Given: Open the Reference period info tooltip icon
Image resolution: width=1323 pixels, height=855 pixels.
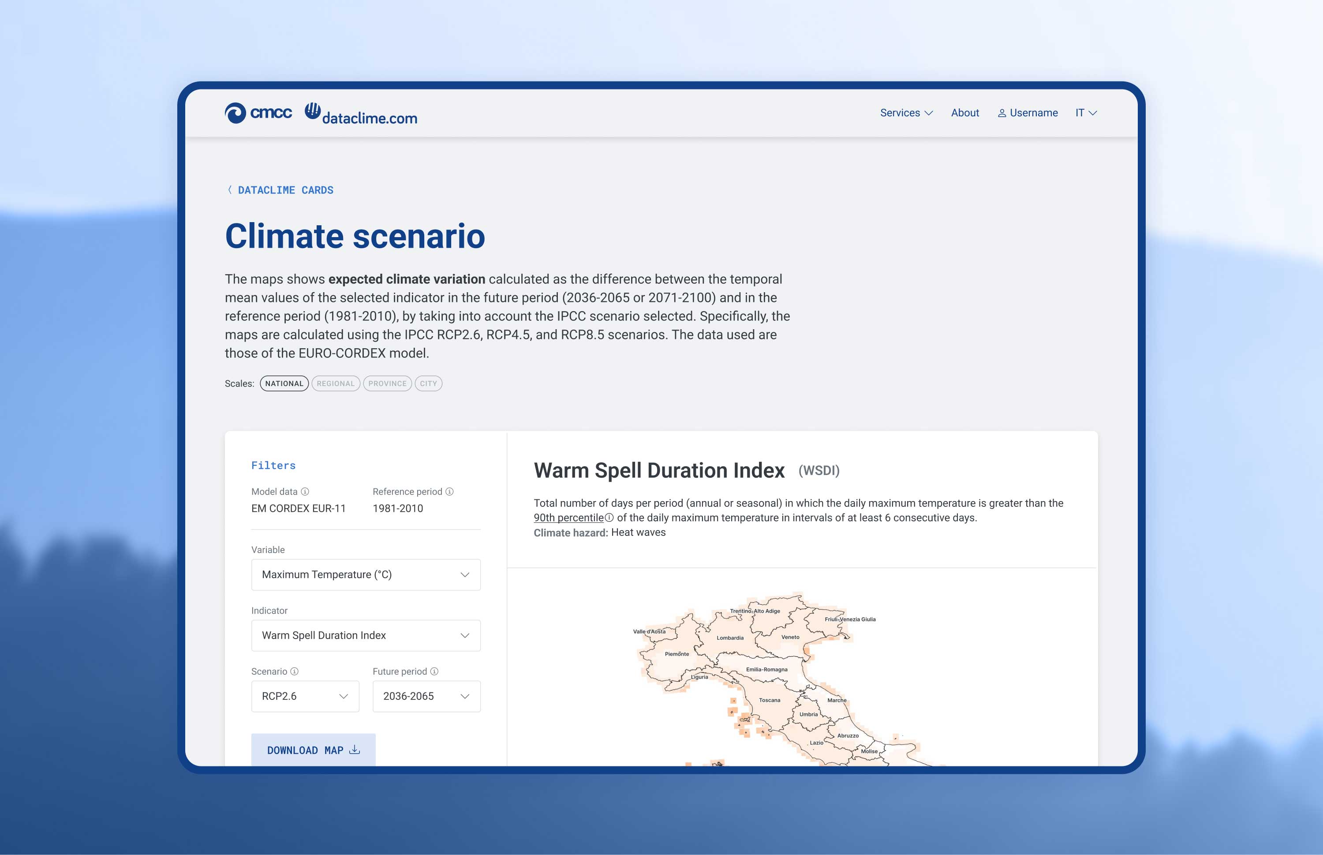Looking at the screenshot, I should [x=449, y=492].
